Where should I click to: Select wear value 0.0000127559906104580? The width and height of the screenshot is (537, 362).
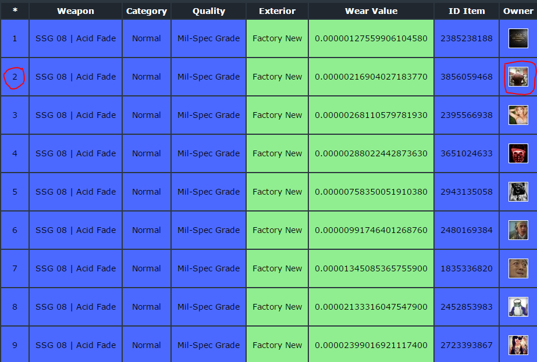pos(371,38)
